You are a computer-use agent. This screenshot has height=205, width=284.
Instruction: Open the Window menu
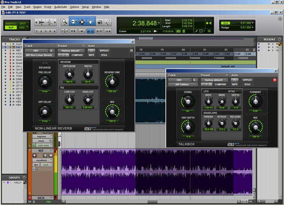click(97, 7)
